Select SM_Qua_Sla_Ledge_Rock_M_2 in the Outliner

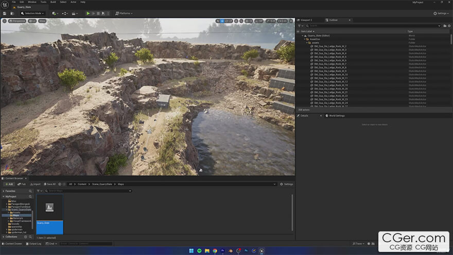pos(330,46)
